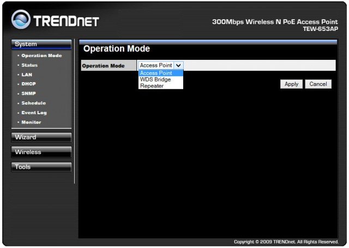Expand the Tools menu section
Image resolution: width=349 pixels, height=248 pixels.
(x=41, y=167)
